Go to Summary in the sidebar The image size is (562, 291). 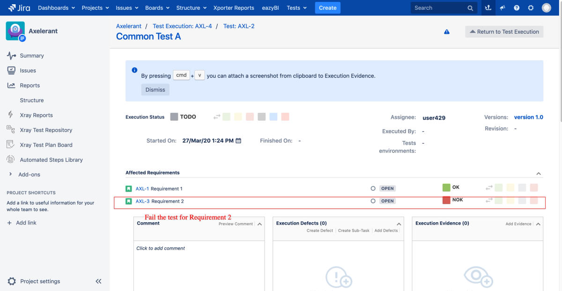(32, 56)
